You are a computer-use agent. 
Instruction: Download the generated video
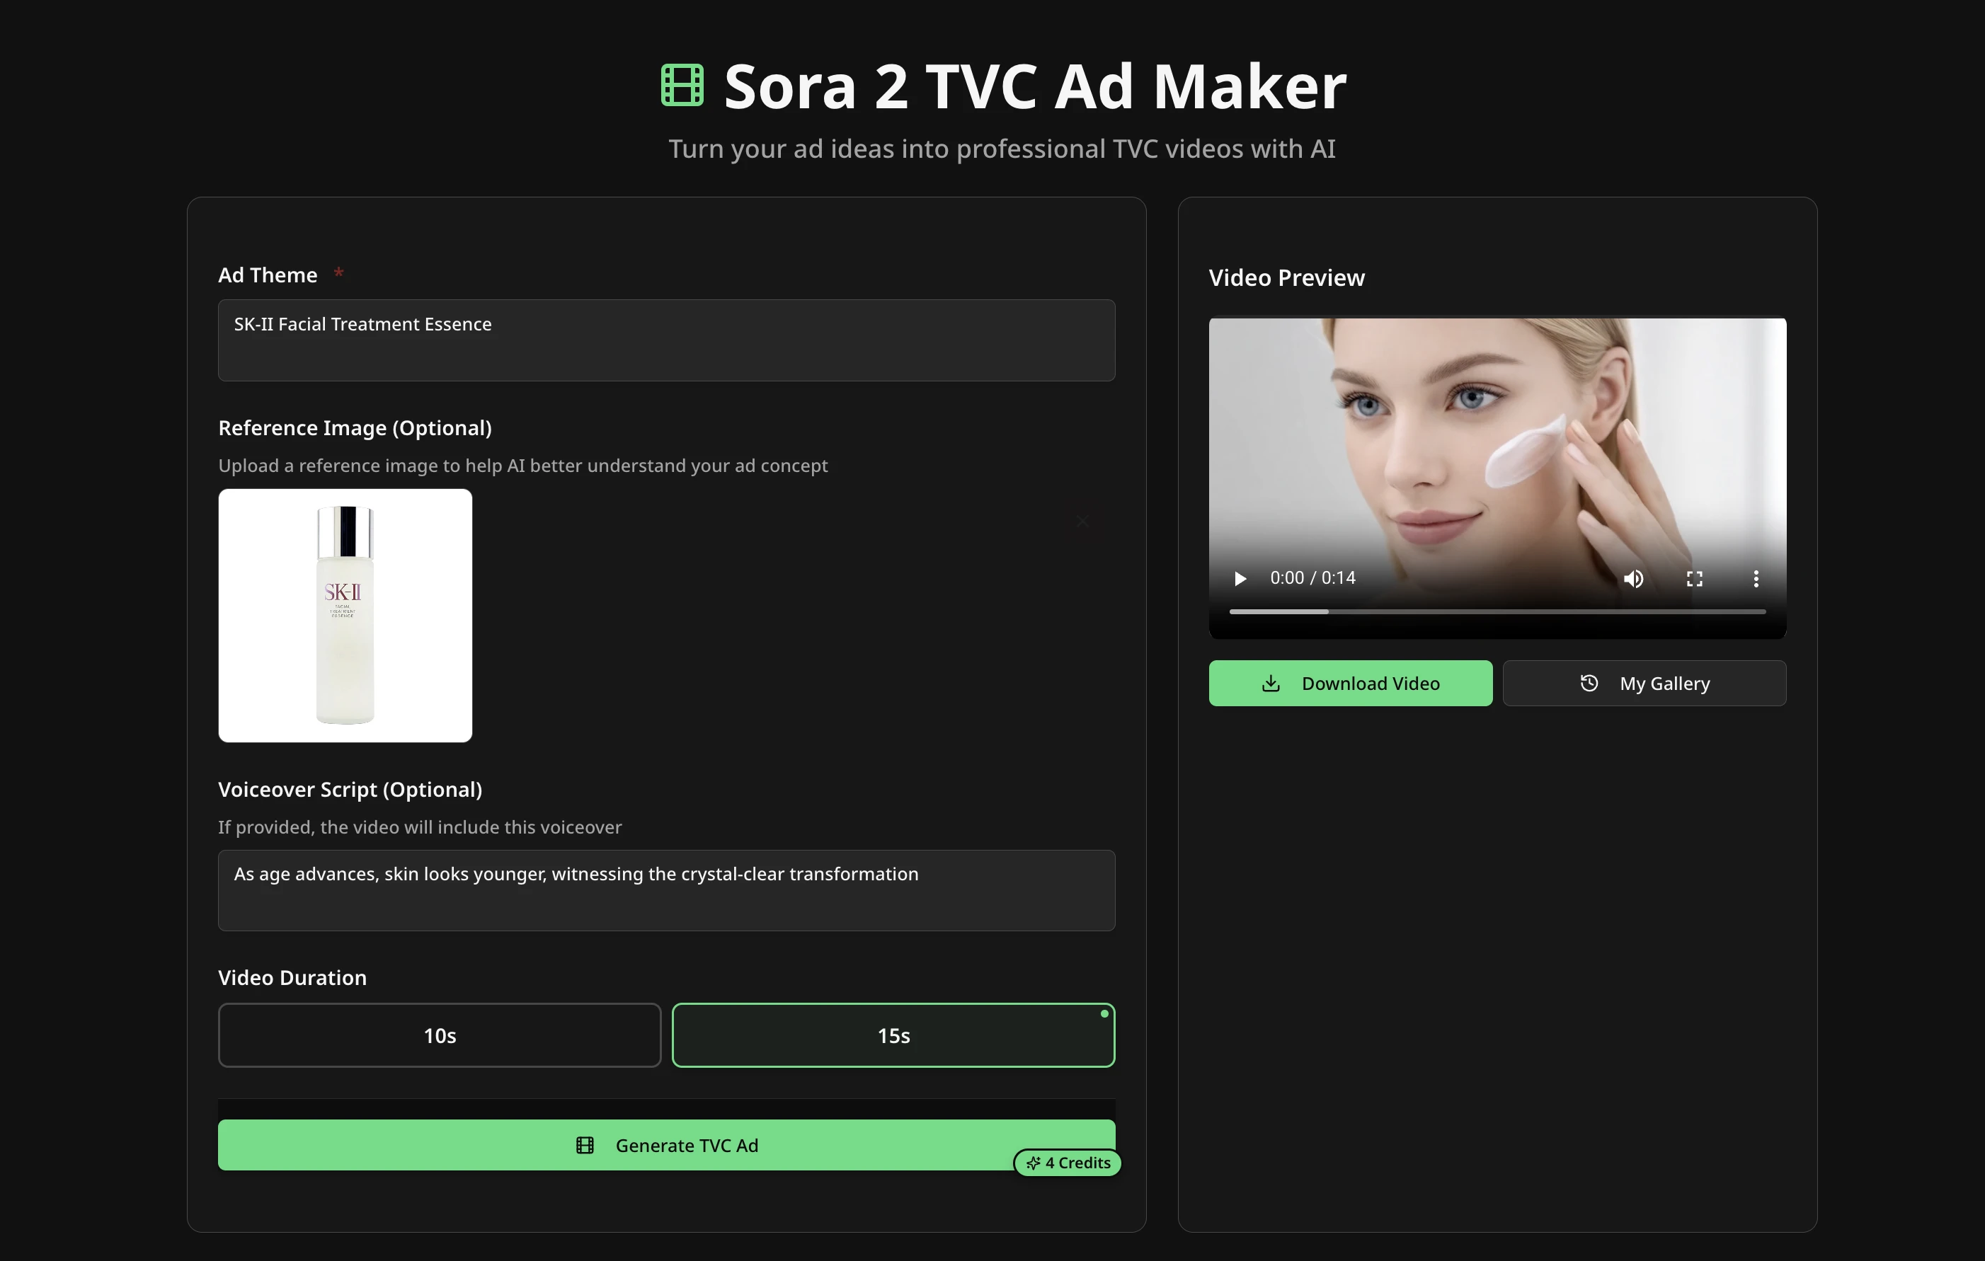(1349, 684)
